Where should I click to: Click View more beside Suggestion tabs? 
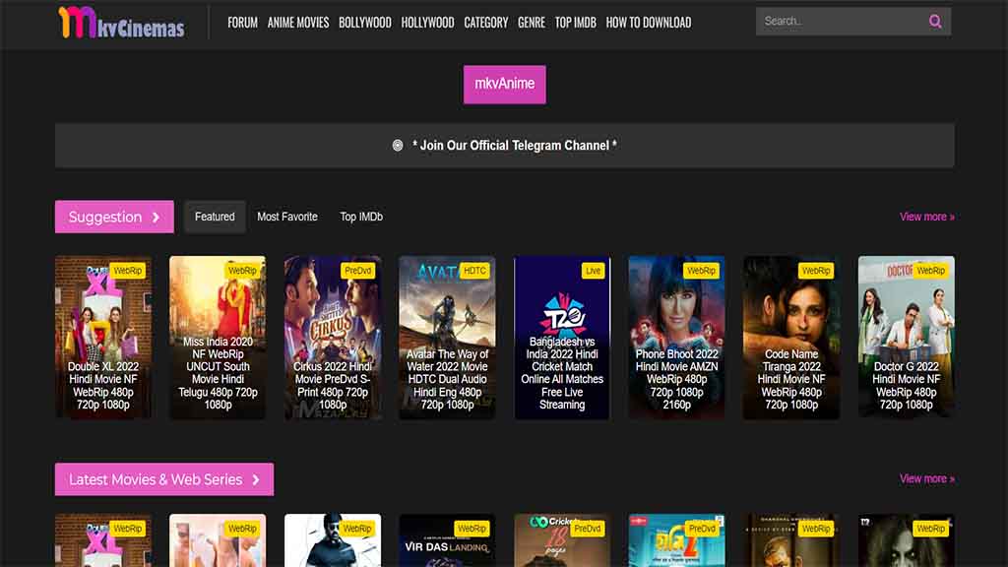click(927, 217)
